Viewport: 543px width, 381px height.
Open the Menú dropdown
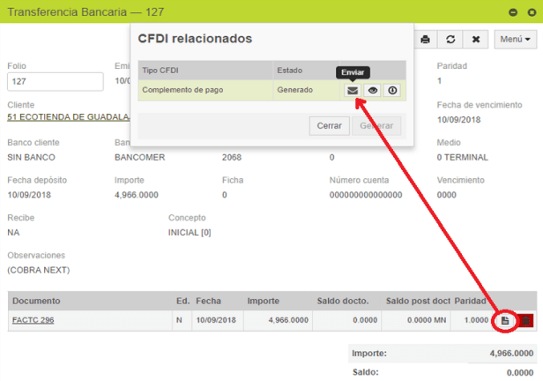[x=516, y=40]
